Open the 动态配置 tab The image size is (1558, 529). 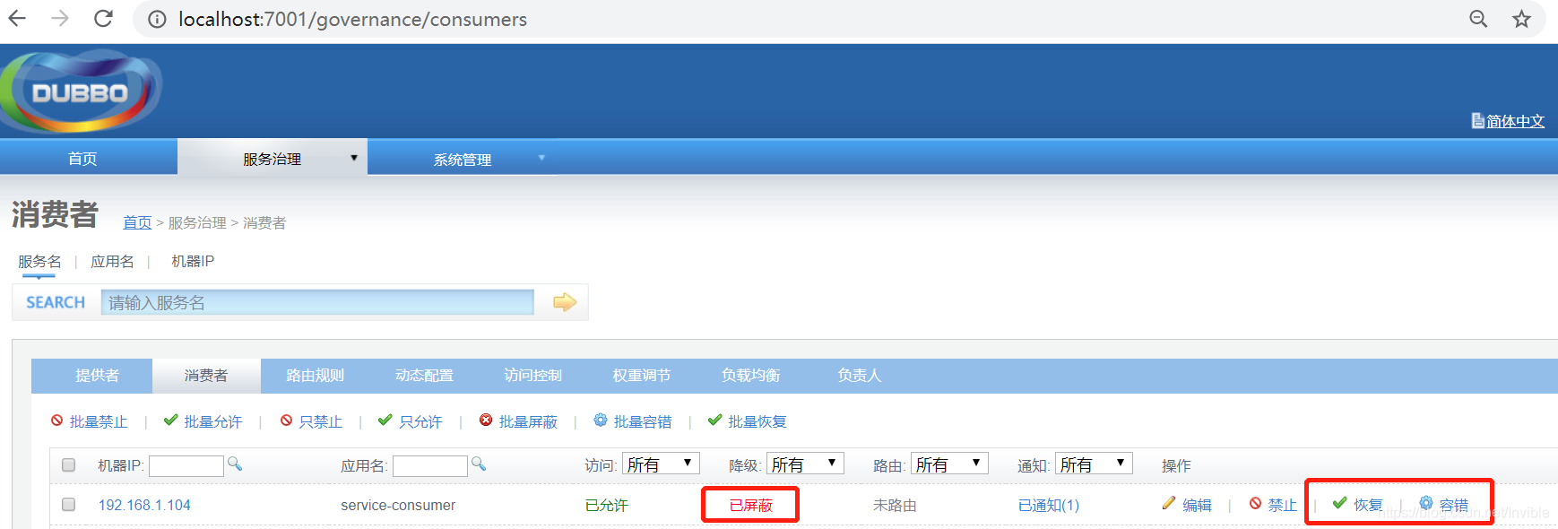[x=424, y=376]
